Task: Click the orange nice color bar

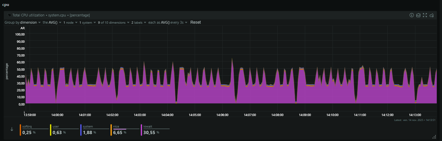Action: pos(111,130)
